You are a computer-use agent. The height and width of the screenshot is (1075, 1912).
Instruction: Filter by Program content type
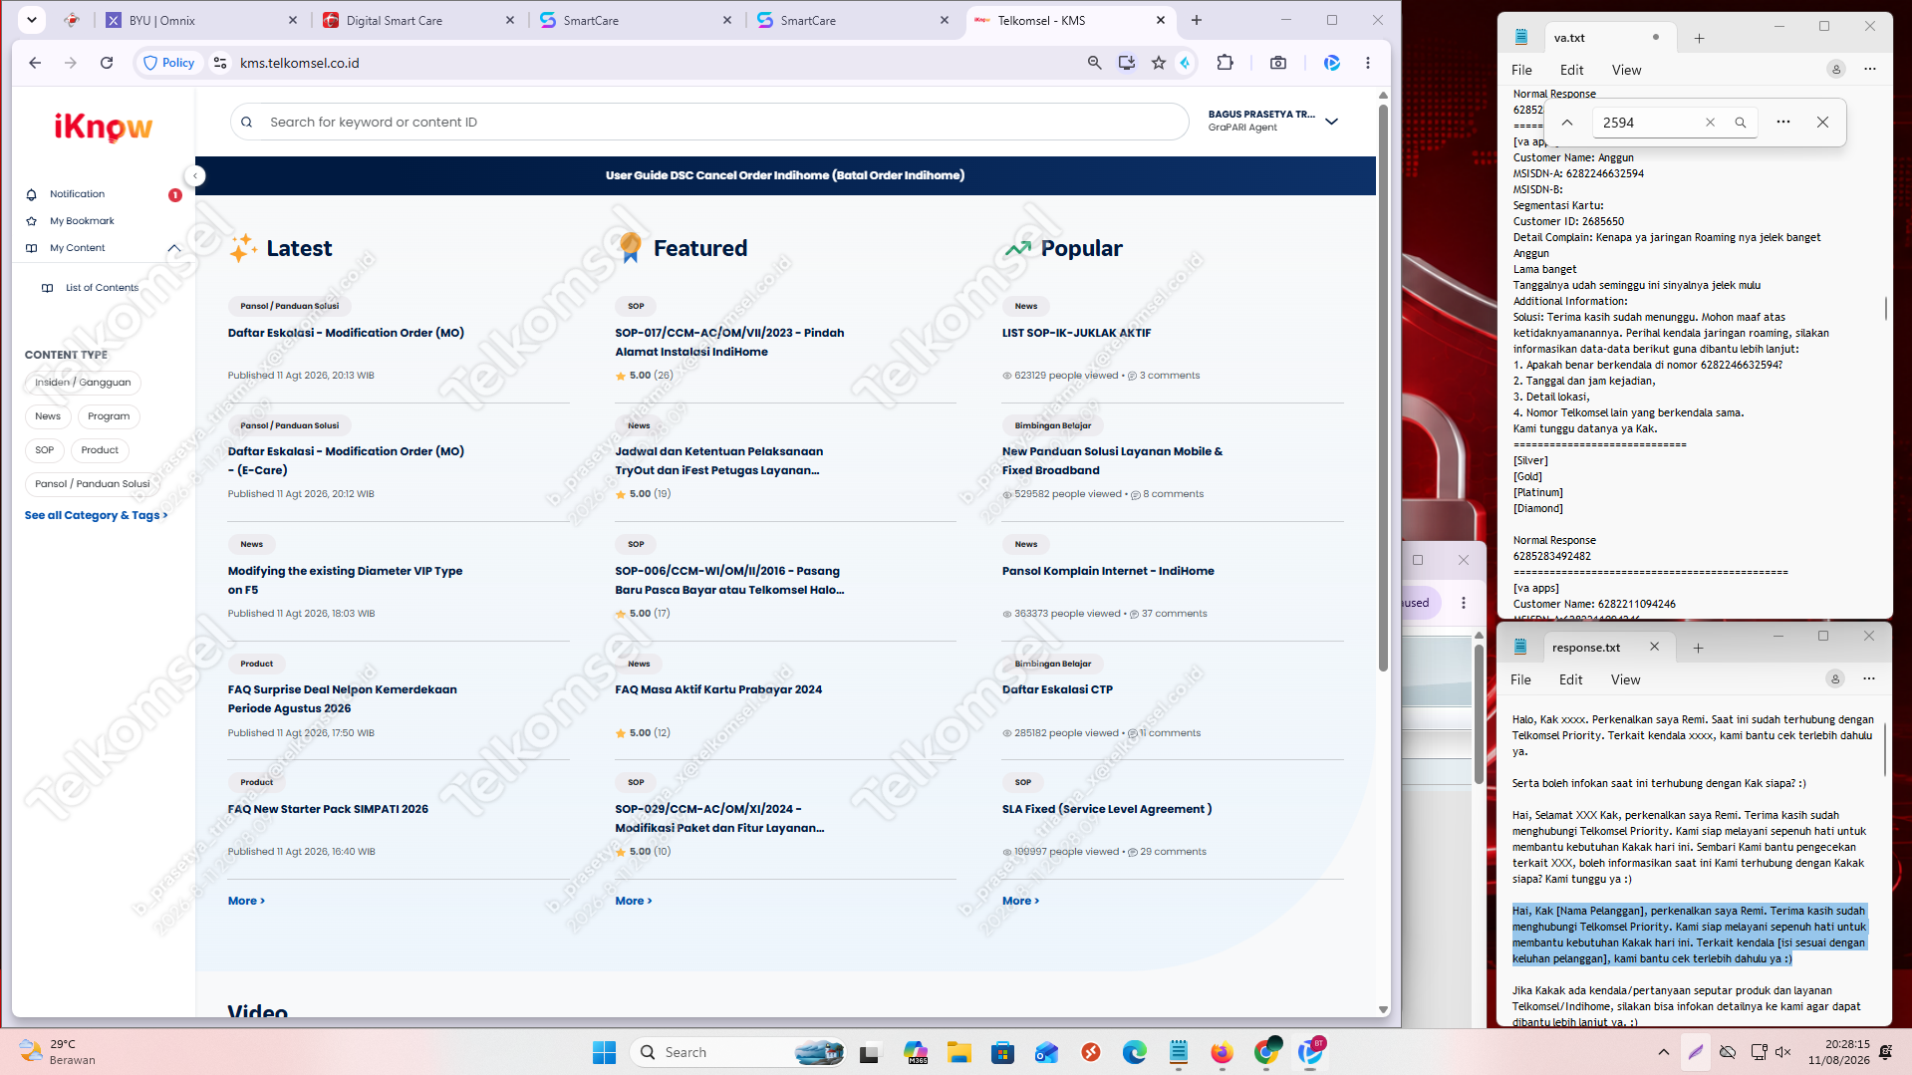click(x=109, y=416)
